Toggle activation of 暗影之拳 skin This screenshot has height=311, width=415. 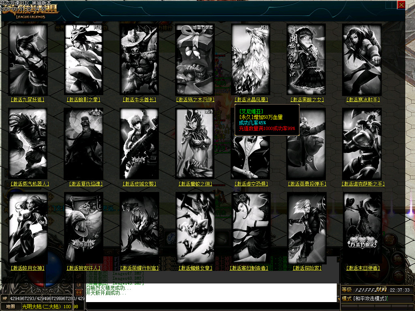pyautogui.click(x=83, y=99)
